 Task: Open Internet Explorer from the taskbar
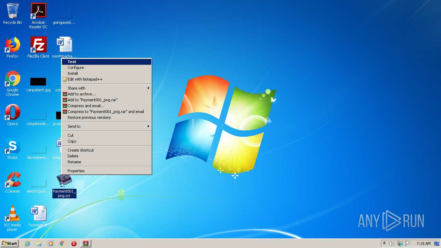(27, 244)
